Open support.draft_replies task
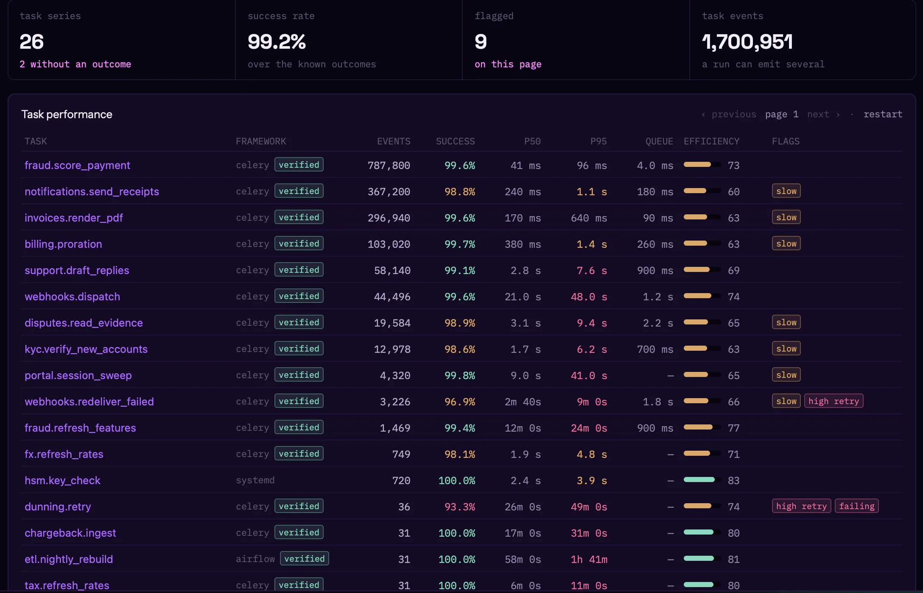 77,270
